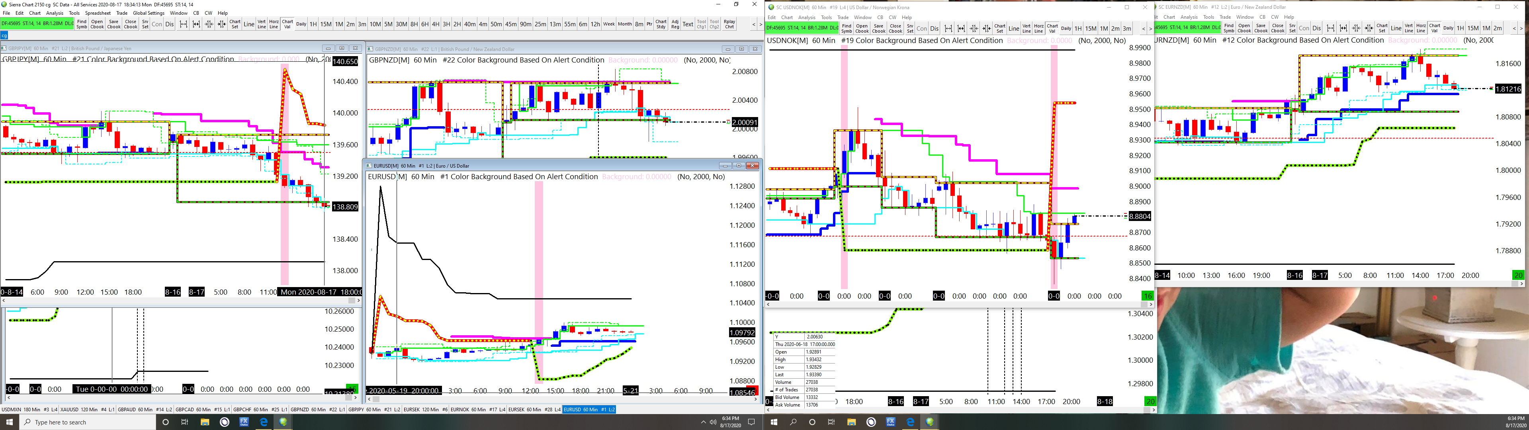Switch to the 30M timeframe button
This screenshot has width=1529, height=430.
401,24
